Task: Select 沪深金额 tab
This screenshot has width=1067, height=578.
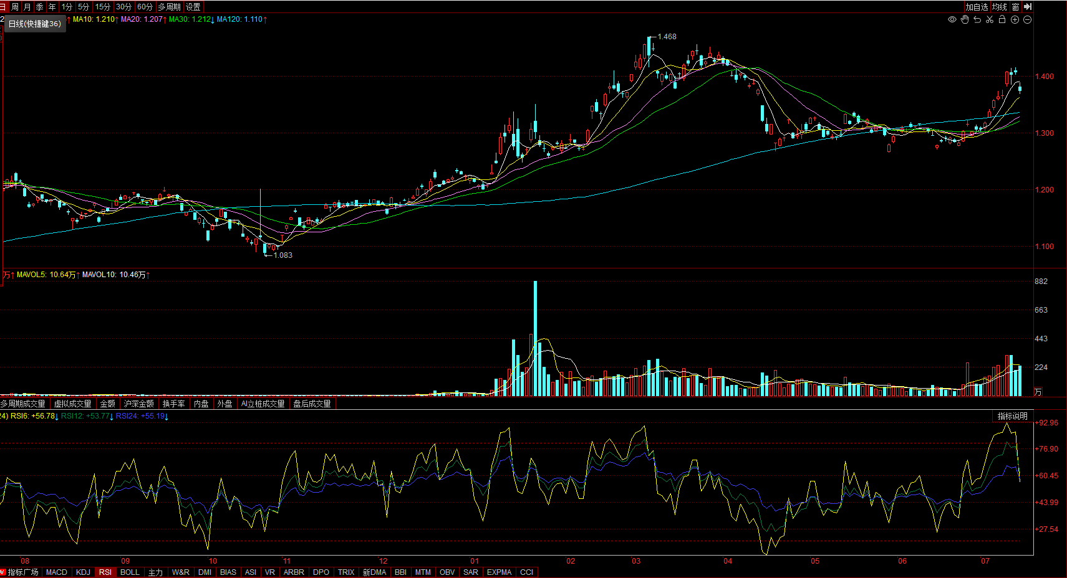Action: click(139, 404)
